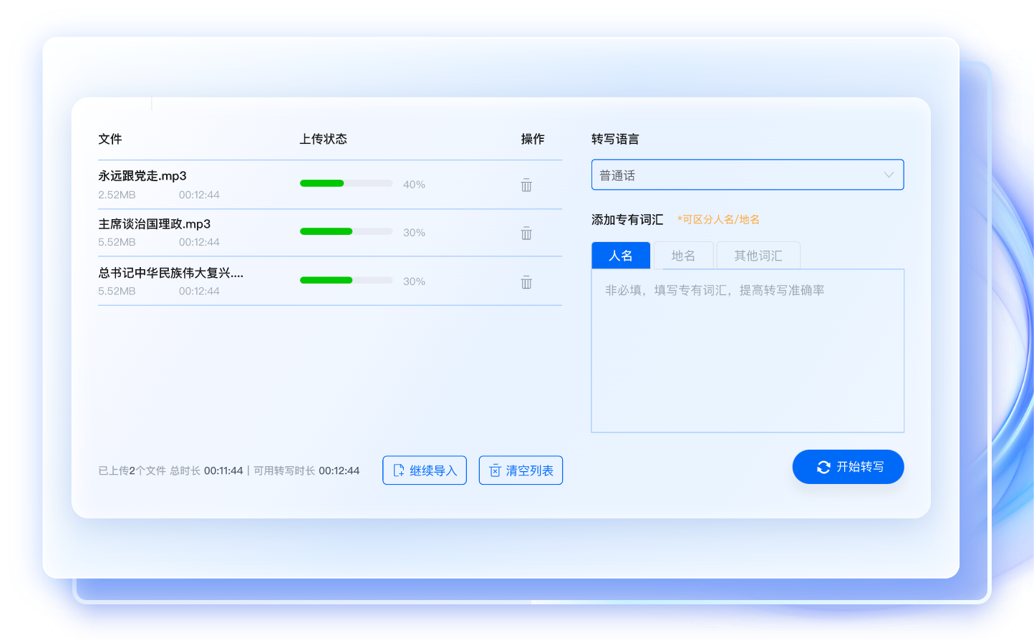The image size is (1034, 643).
Task: Switch to the 地名 tab
Action: click(683, 256)
